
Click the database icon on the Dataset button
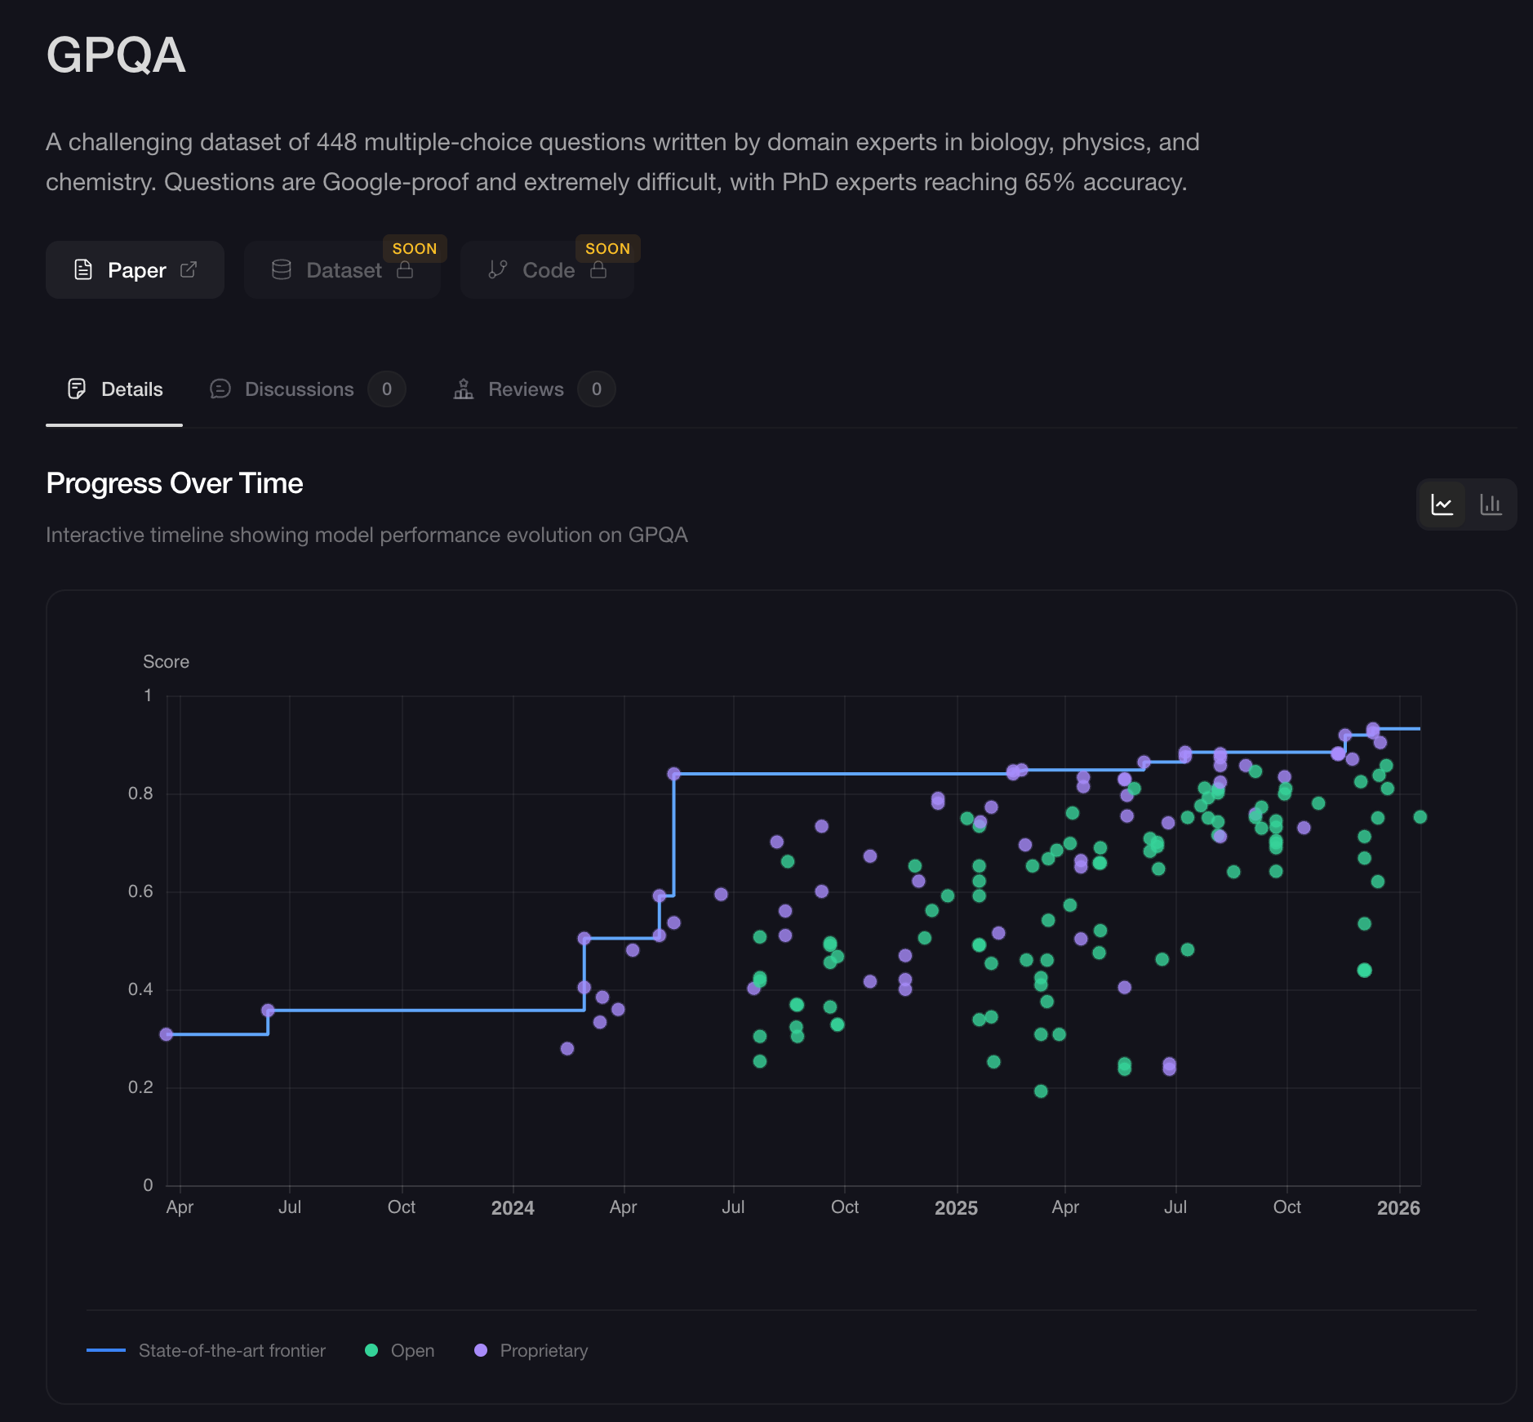pos(282,269)
